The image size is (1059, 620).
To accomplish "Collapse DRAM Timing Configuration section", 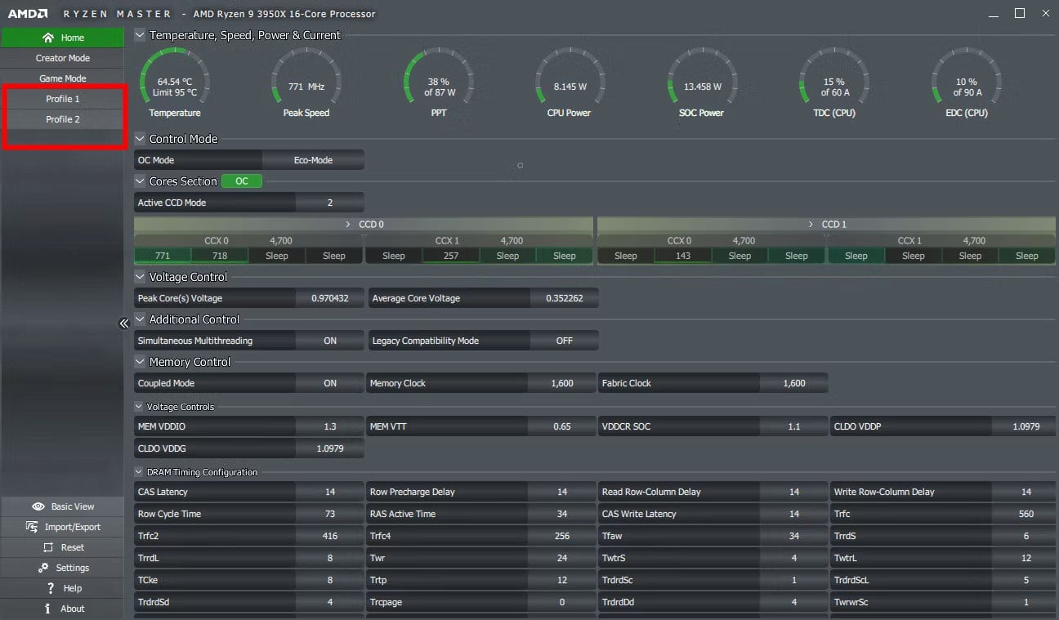I will pos(139,472).
